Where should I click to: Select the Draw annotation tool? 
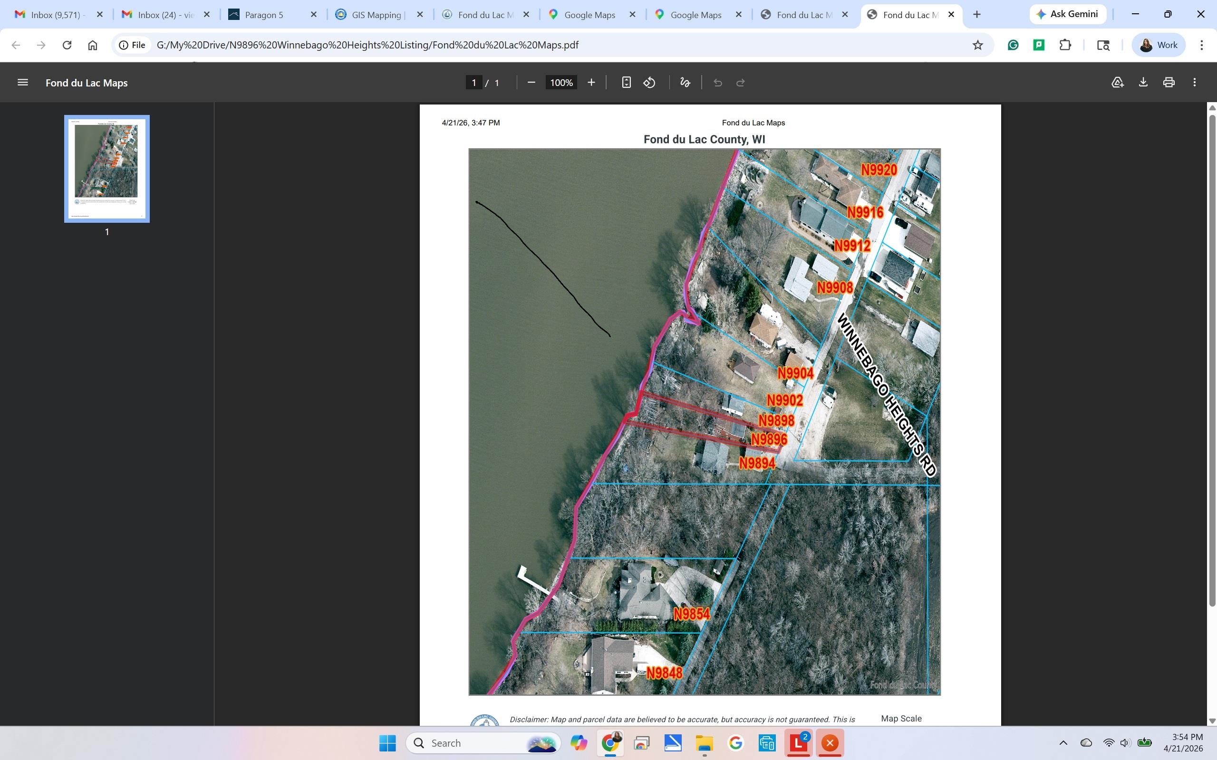point(685,83)
